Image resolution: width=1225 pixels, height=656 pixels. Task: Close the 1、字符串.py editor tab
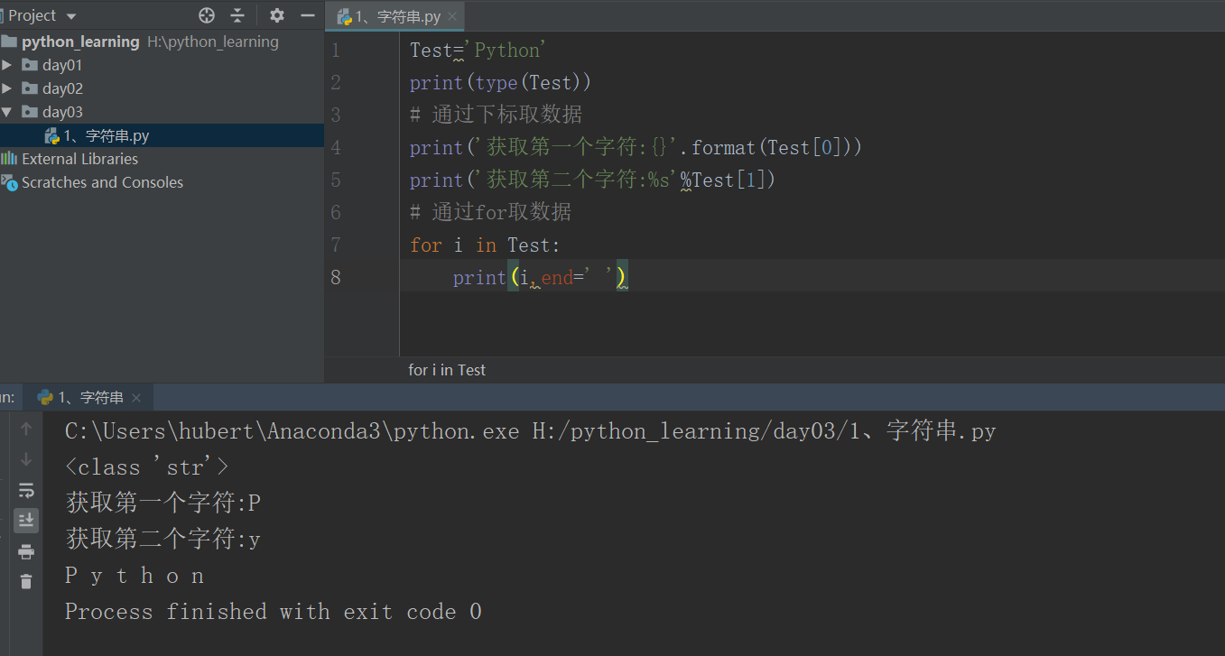pos(452,16)
